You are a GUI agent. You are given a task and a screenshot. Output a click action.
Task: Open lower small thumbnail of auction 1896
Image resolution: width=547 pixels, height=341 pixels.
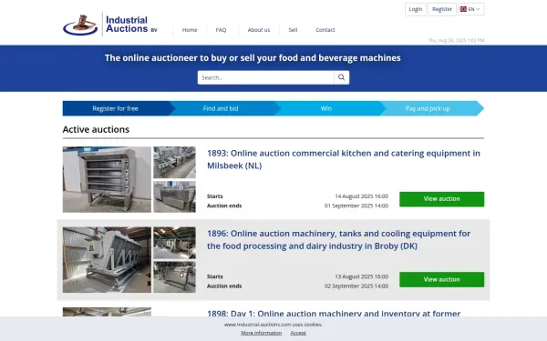[175, 277]
